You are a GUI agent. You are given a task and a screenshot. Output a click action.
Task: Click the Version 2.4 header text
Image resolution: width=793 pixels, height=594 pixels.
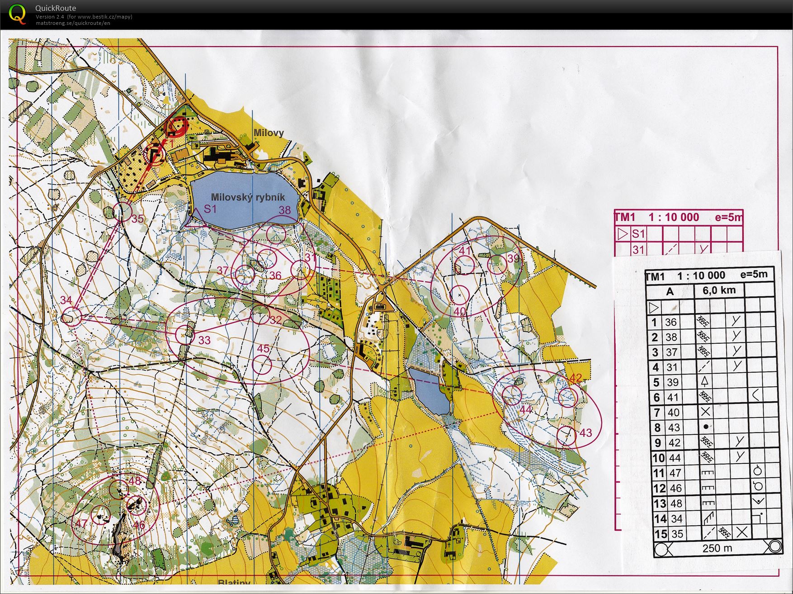coord(84,17)
